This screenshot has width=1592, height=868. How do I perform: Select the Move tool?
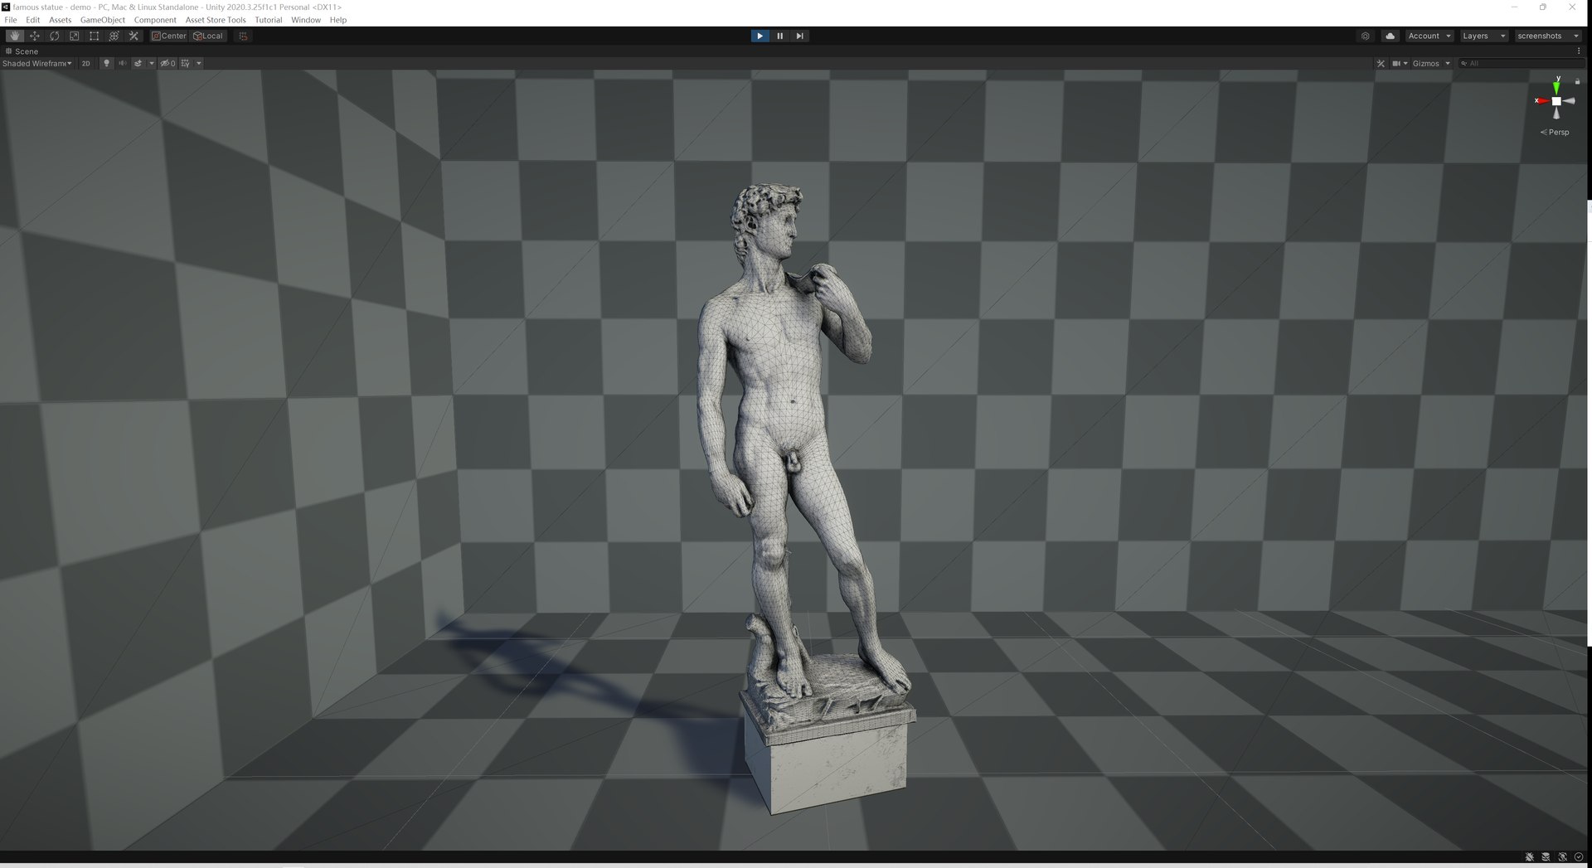point(35,36)
